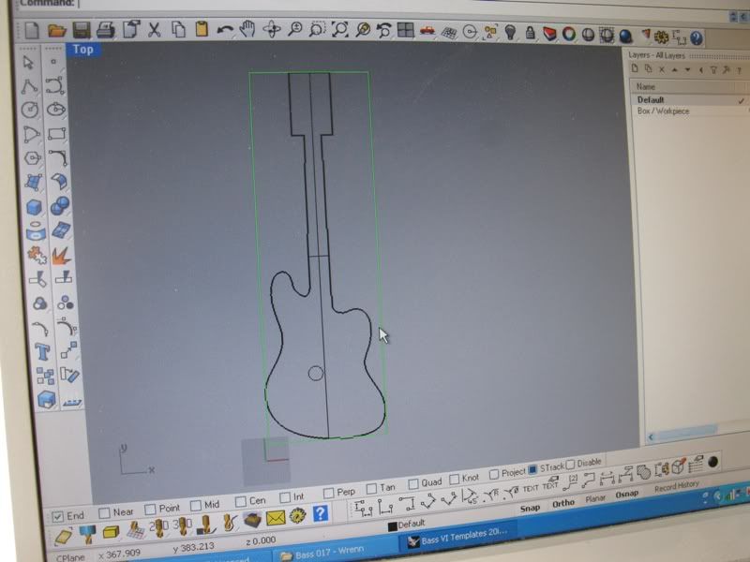750x562 pixels.
Task: Toggle the four viewports layout icon
Action: (x=405, y=30)
